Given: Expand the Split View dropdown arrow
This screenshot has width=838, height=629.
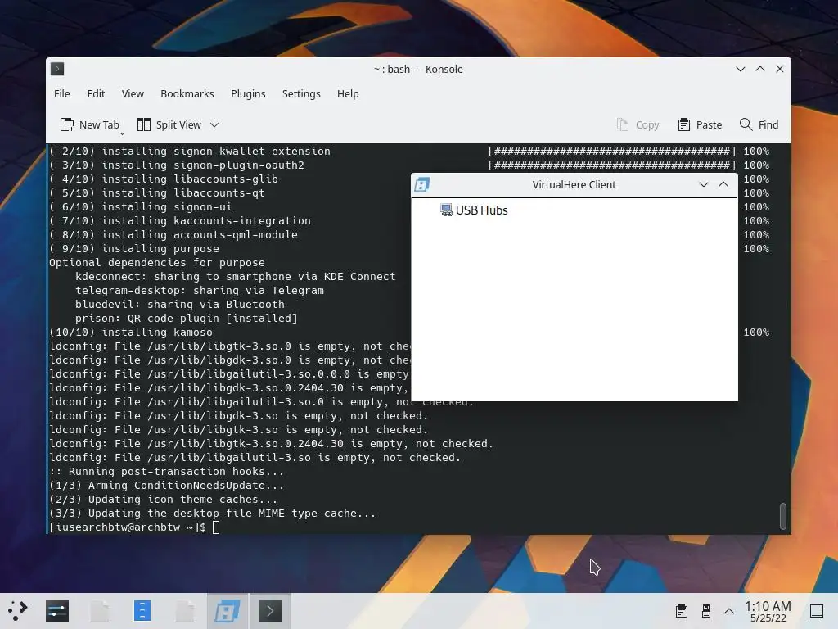Looking at the screenshot, I should [214, 124].
